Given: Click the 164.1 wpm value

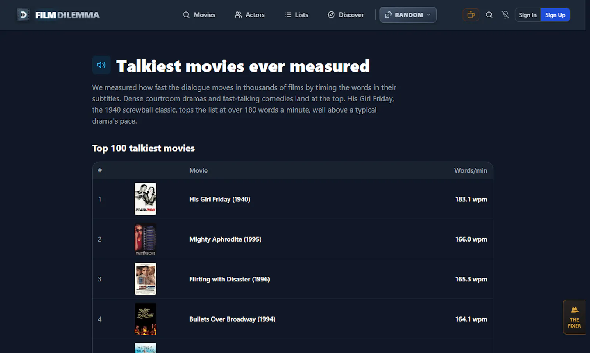Looking at the screenshot, I should [471, 319].
